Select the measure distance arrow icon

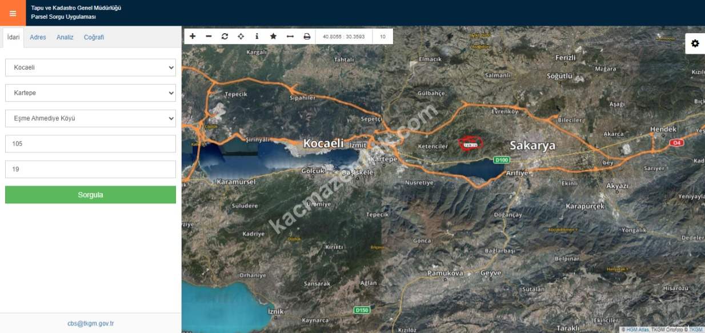pyautogui.click(x=290, y=37)
